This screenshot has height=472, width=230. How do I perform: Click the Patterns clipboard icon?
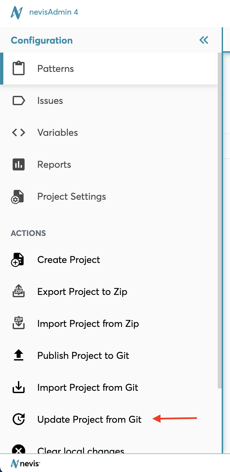[19, 69]
